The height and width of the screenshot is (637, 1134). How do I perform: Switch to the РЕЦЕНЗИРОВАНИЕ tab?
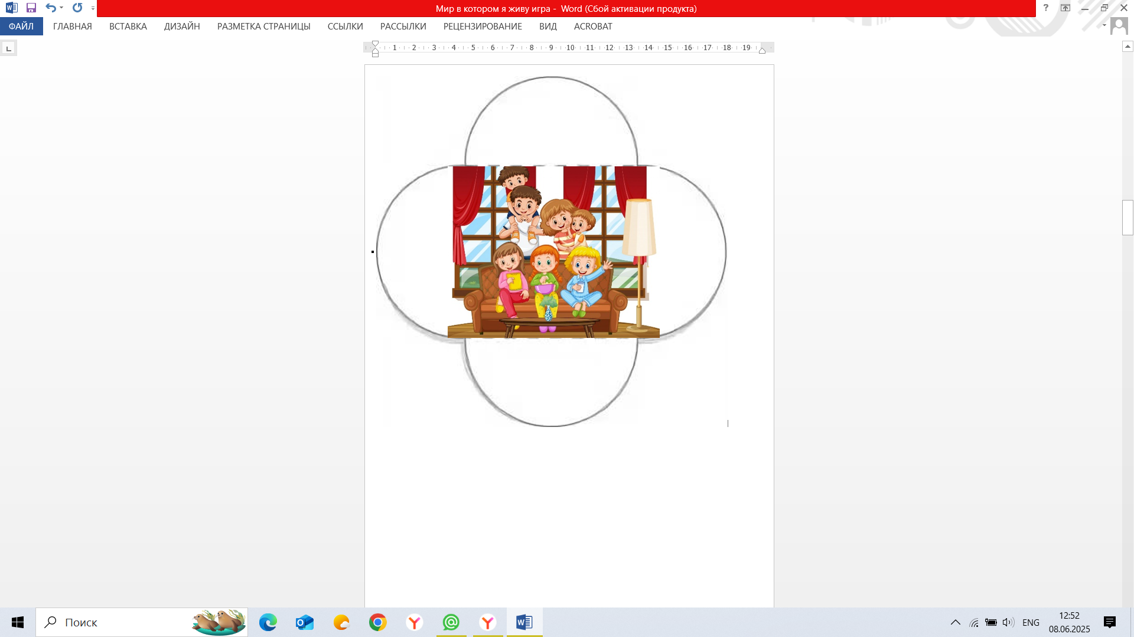coord(482,27)
